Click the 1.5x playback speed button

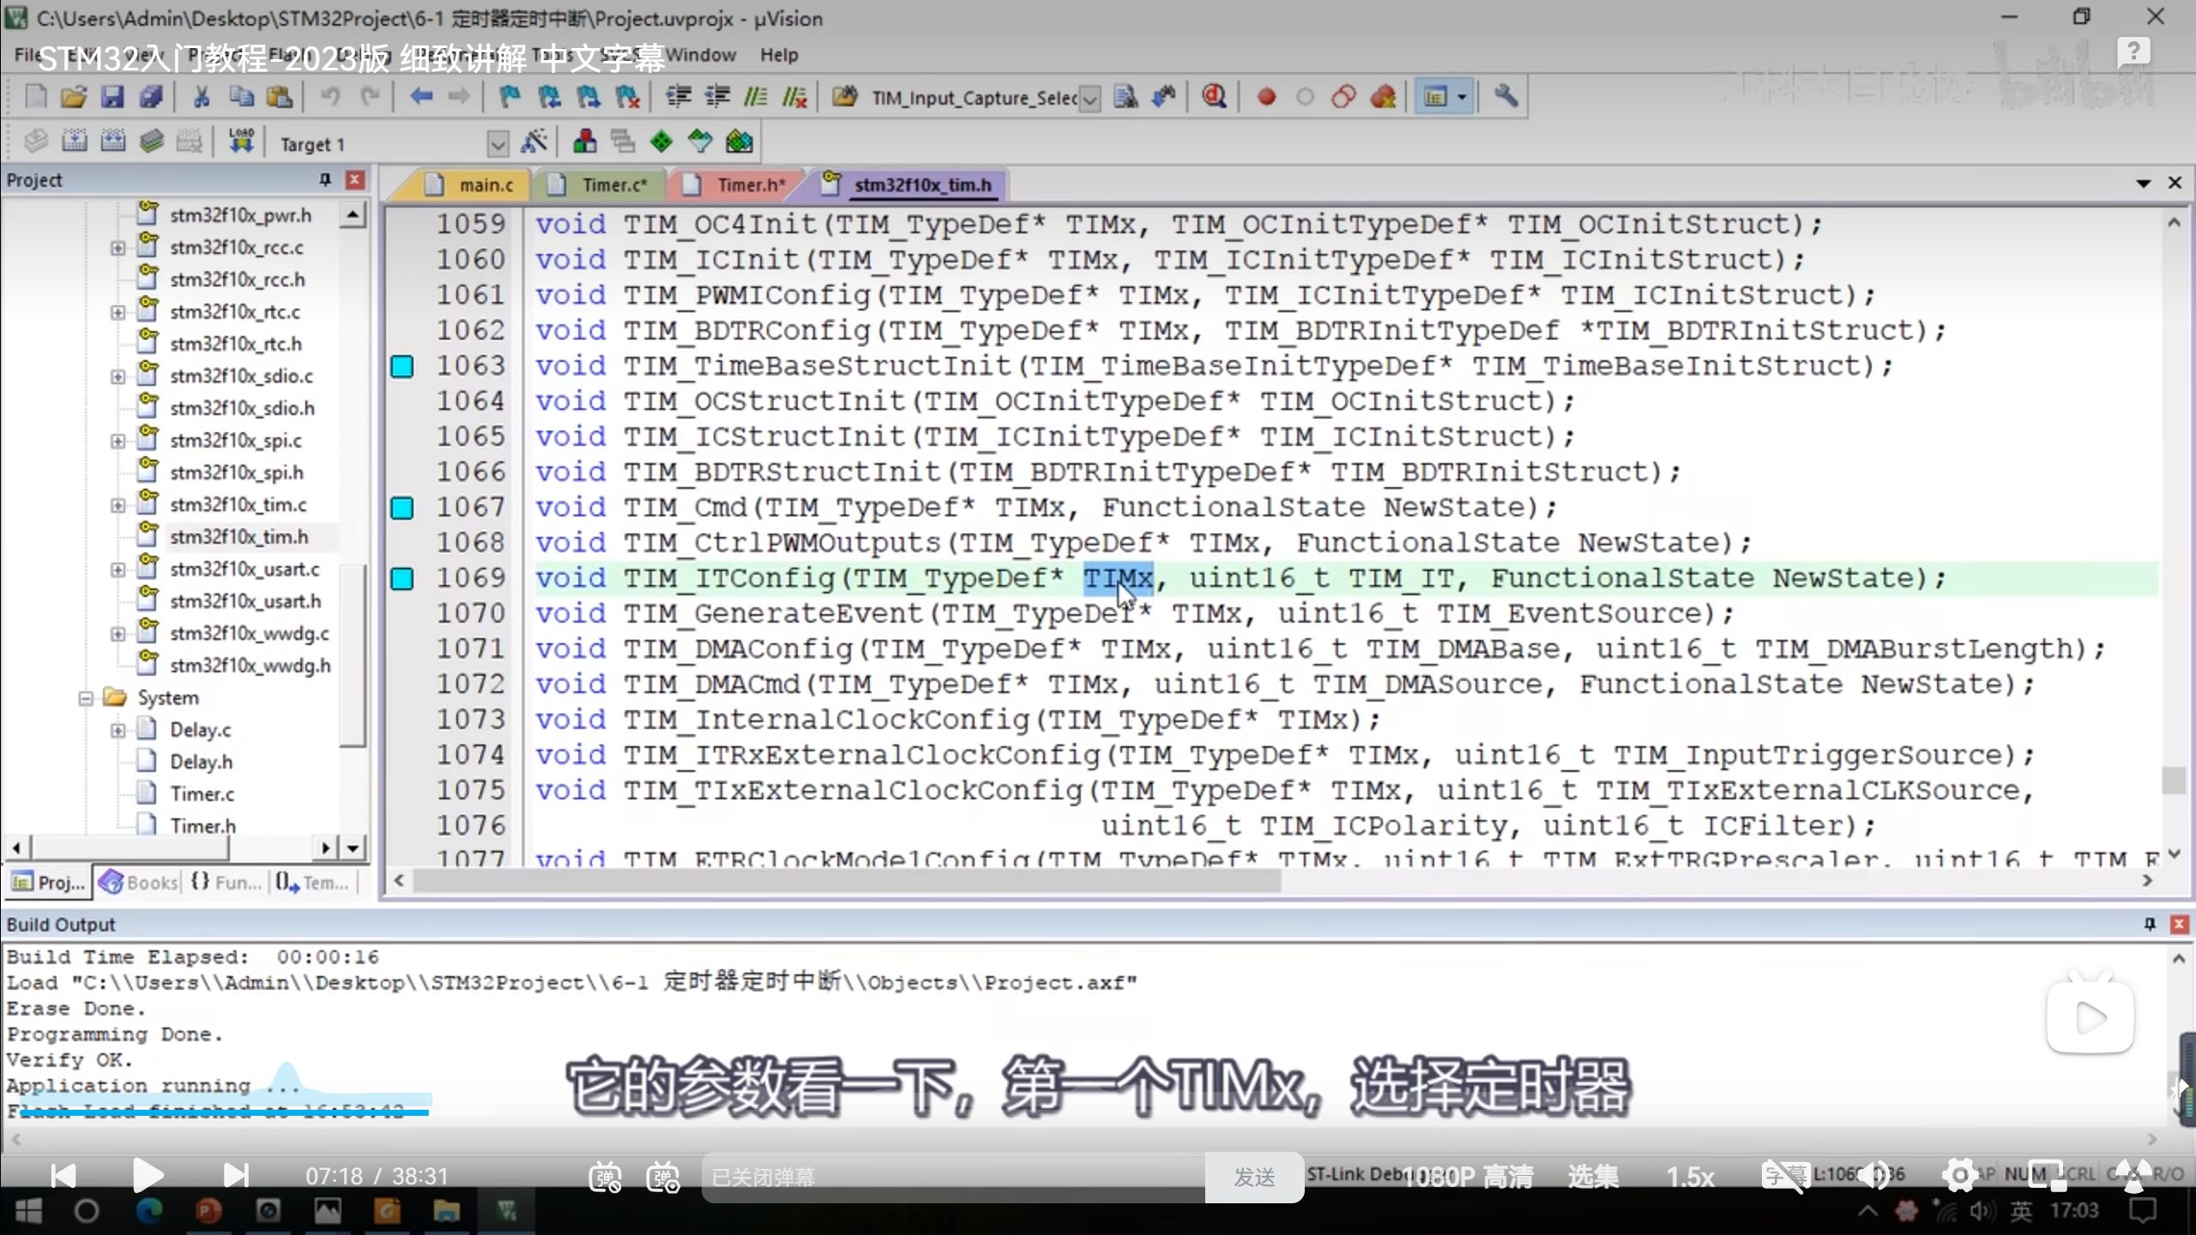click(1690, 1177)
